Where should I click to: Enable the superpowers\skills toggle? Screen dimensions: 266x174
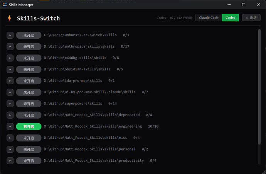coord(29,104)
